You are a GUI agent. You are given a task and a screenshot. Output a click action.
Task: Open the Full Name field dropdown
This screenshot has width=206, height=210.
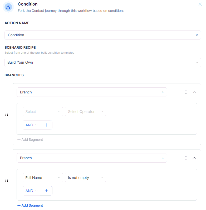click(43, 178)
